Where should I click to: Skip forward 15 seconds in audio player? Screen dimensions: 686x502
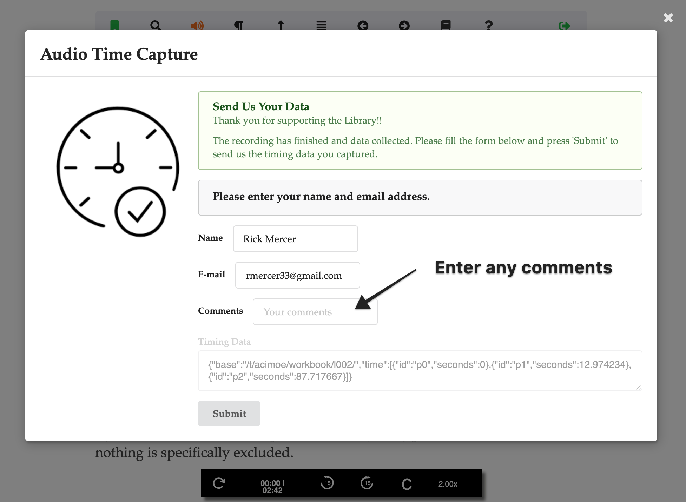367,483
